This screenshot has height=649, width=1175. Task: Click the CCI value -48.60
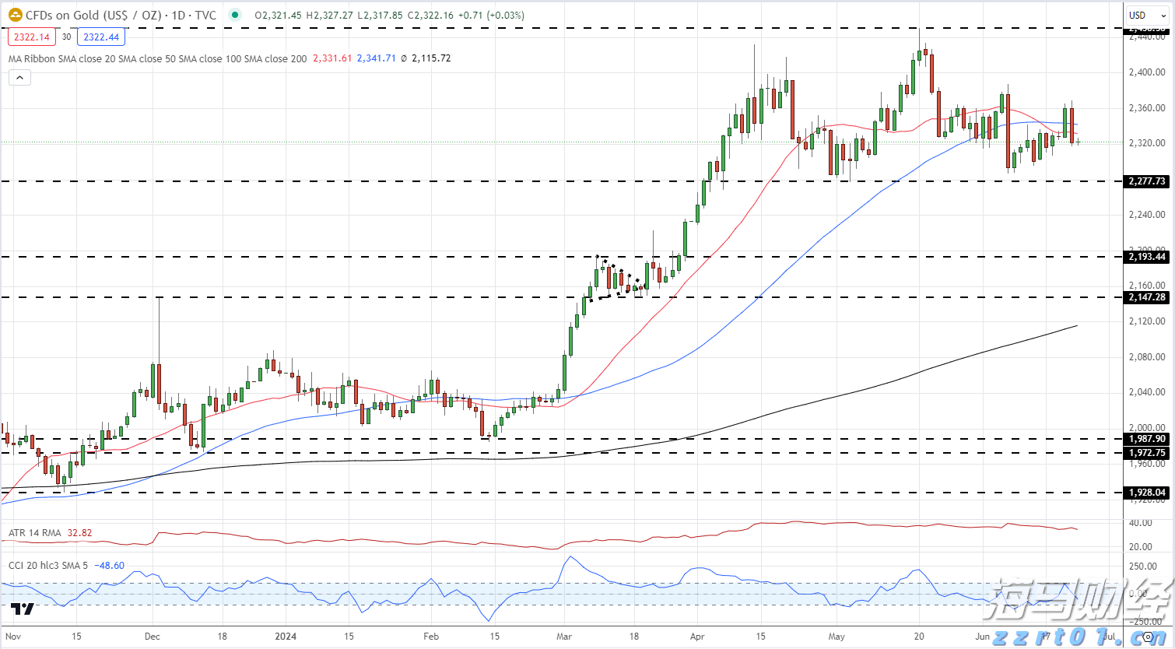click(x=109, y=566)
